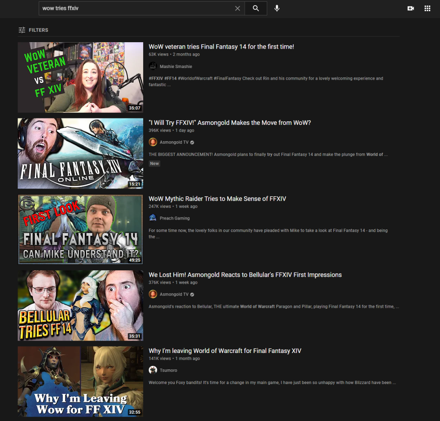Image resolution: width=440 pixels, height=421 pixels.
Task: Click the 'Bellular Tries FF14' thumbnail
Action: click(80, 305)
